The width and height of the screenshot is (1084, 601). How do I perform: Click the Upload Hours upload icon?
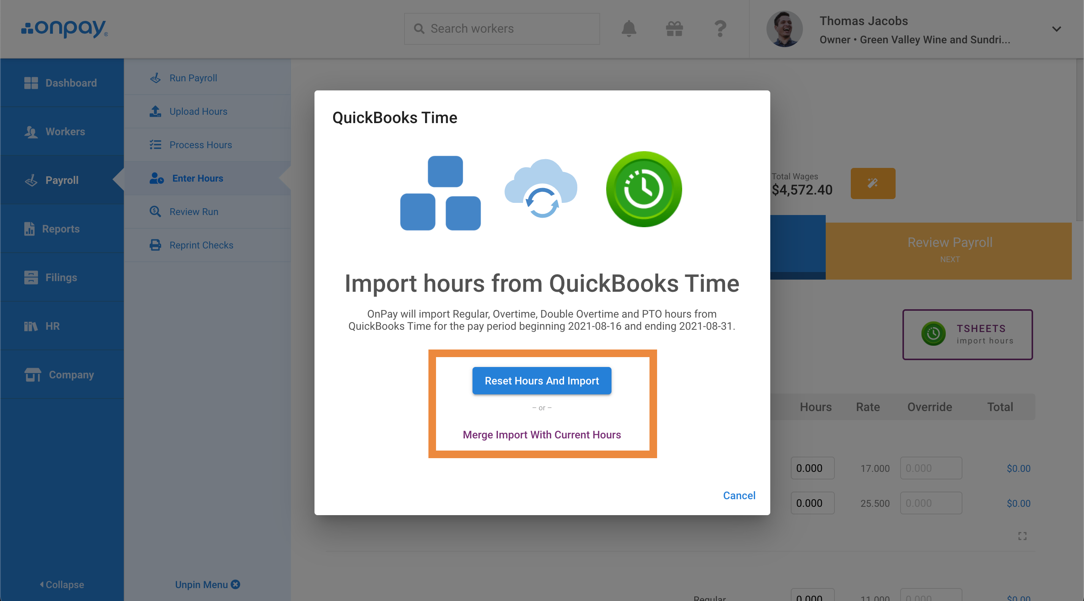(155, 111)
